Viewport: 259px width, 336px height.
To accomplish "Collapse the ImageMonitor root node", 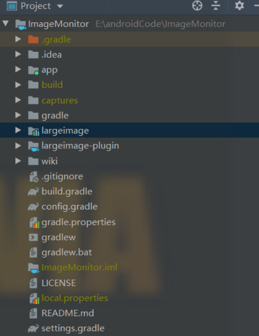I will tap(6, 23).
